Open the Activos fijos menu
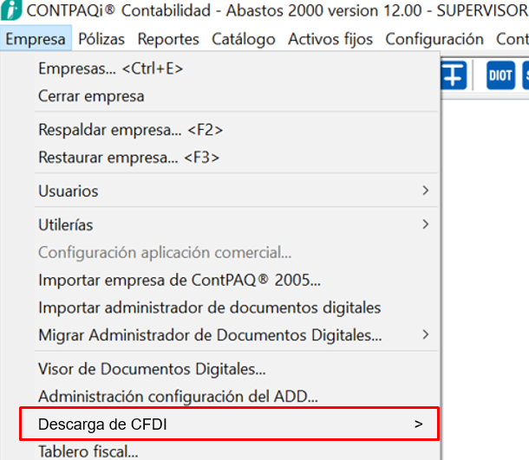Viewport: 529px width, 460px height. click(x=330, y=39)
